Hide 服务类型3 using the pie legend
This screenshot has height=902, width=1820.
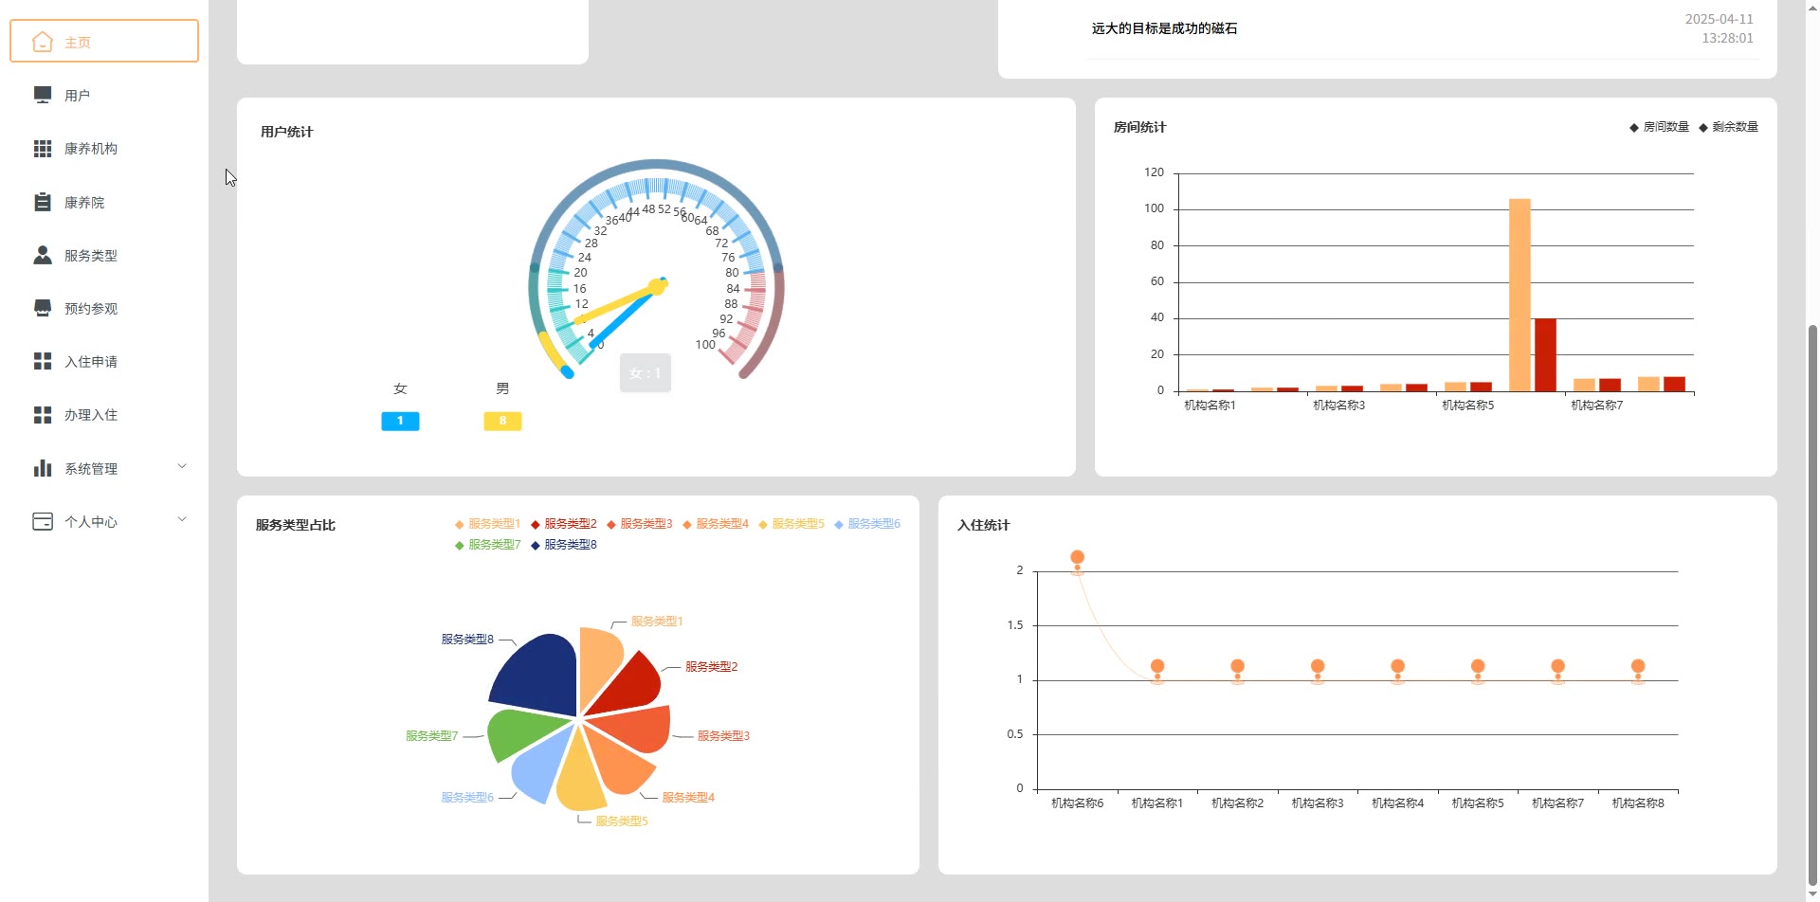[x=639, y=524]
